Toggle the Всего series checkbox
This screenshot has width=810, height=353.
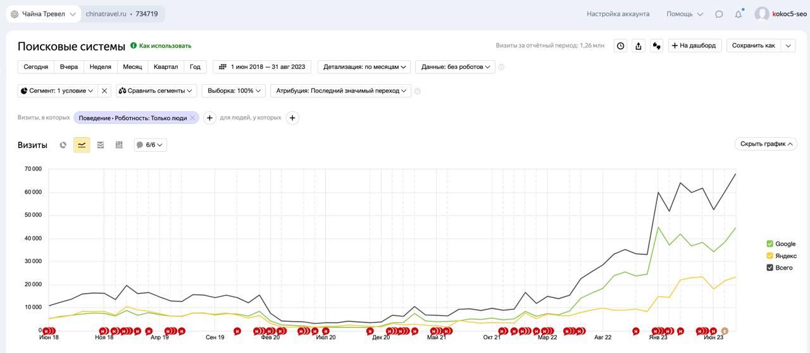point(769,268)
